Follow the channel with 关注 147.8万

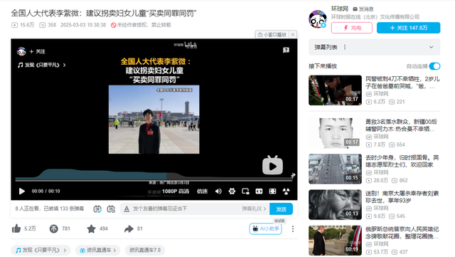[408, 28]
